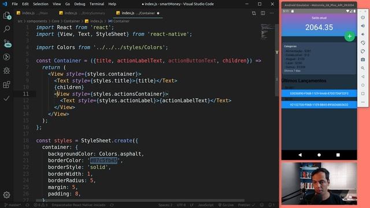Image resolution: width=370 pixels, height=208 pixels.
Task: Click the checkmark icon in the activity bar
Action: [6, 98]
